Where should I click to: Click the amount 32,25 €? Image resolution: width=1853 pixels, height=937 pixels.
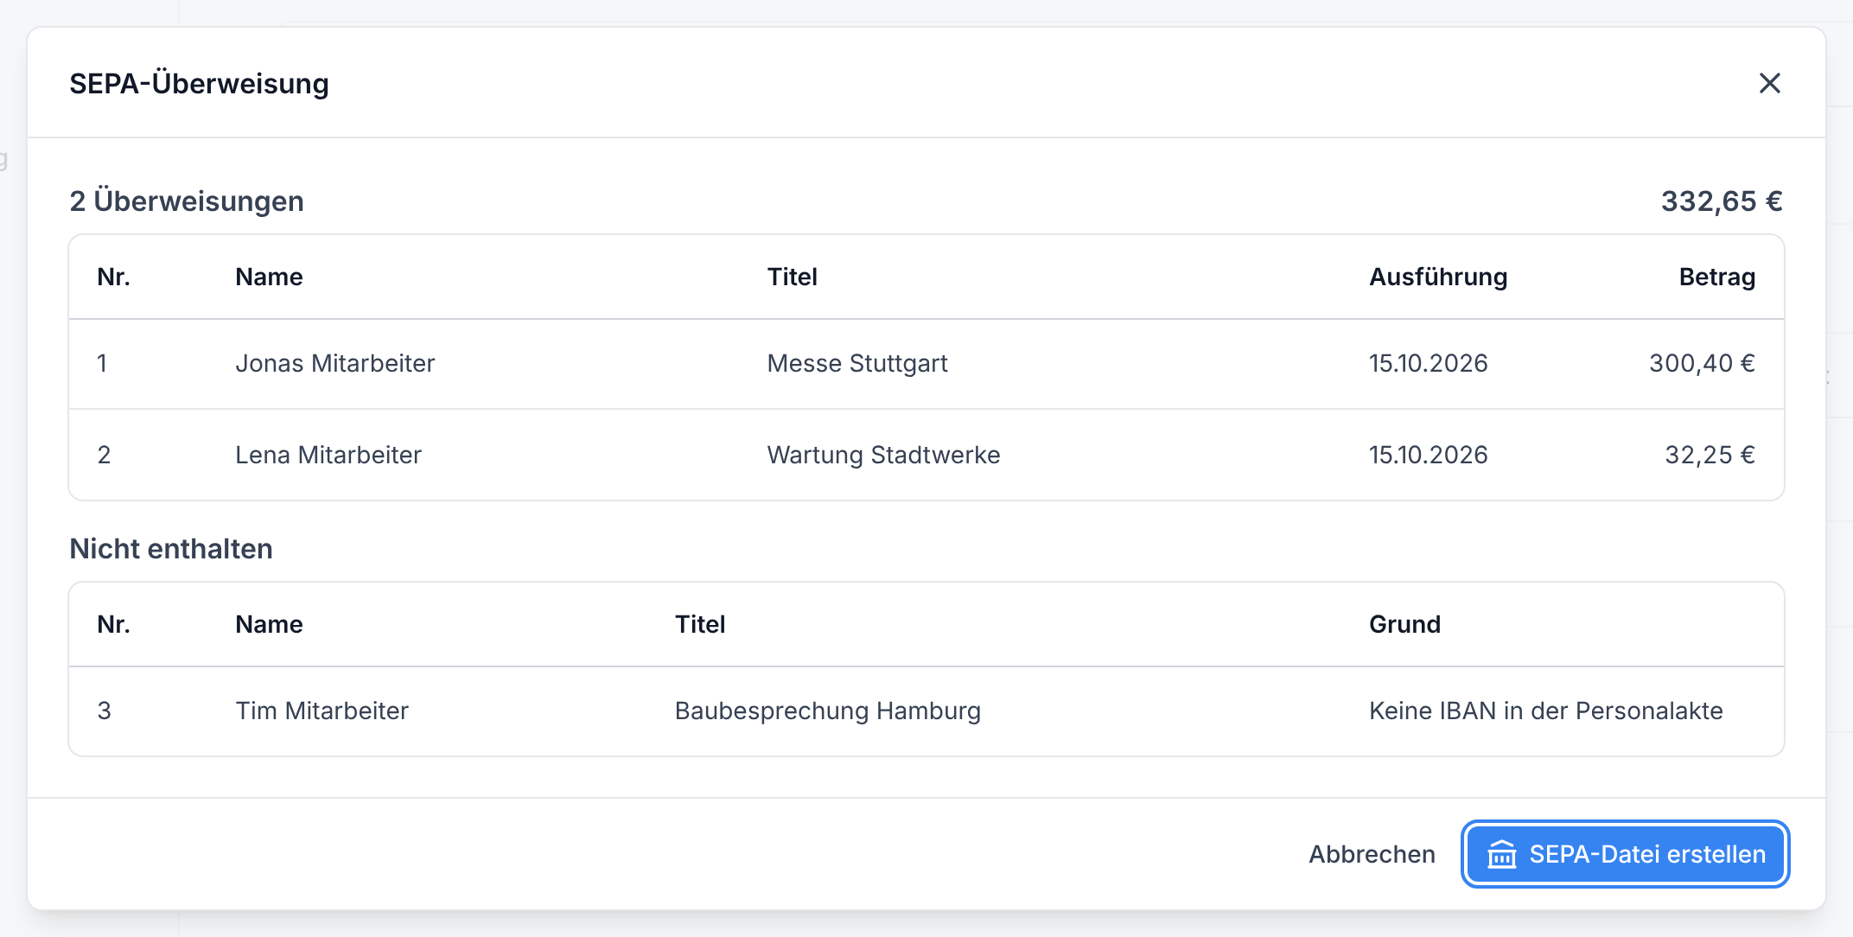coord(1710,455)
